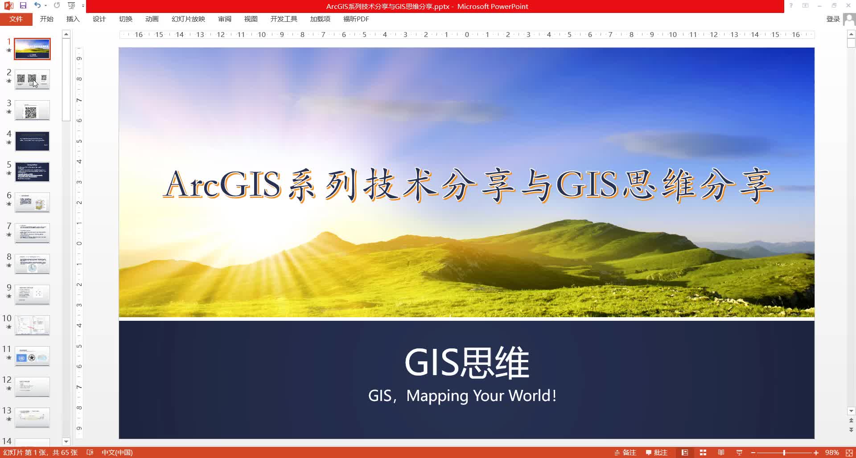Screen dimensions: 856x458
Task: Select slide 6 thumbnail
Action: [x=33, y=203]
